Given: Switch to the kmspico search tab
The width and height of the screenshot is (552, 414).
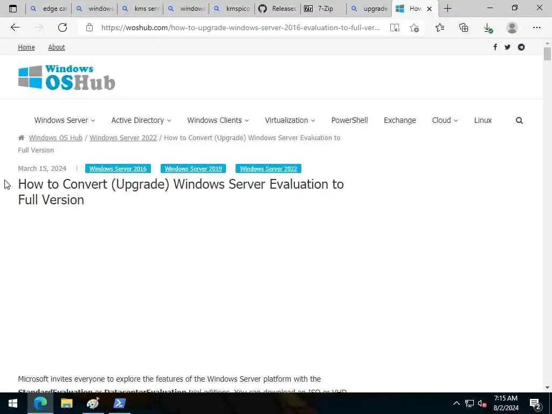Looking at the screenshot, I should (x=232, y=9).
